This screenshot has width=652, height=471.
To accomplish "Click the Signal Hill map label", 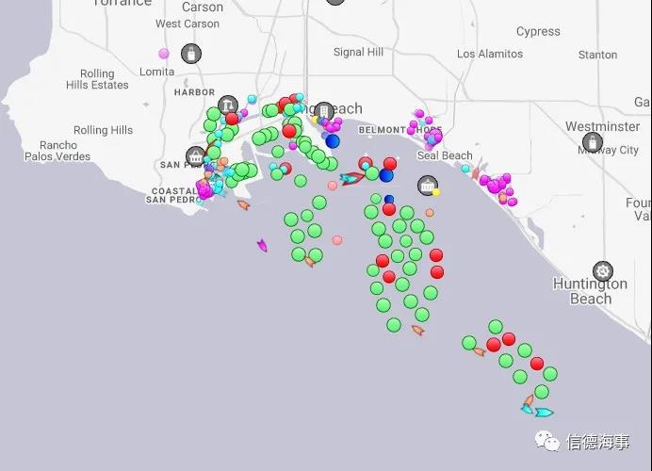I will click(x=358, y=53).
